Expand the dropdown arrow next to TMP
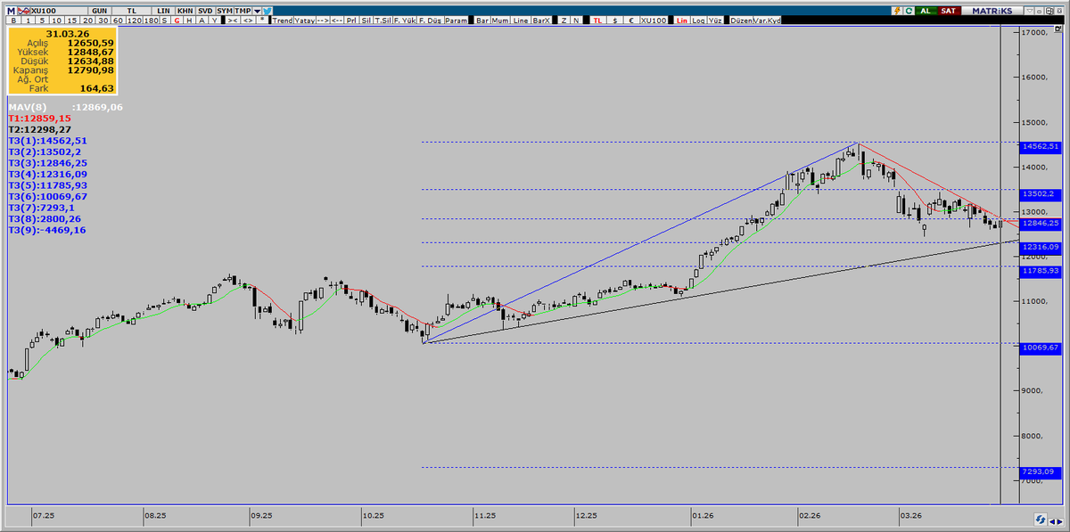 pos(257,11)
